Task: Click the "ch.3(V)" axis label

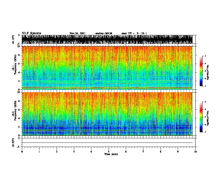Action: [x=13, y=142]
